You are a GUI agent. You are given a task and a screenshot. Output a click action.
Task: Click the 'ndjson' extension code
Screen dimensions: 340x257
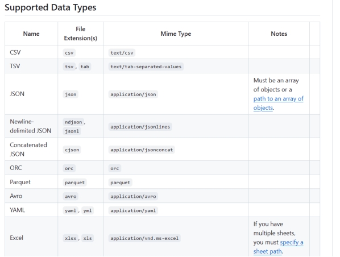[x=73, y=122]
